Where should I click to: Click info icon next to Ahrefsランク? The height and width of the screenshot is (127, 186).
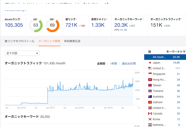[21, 19]
